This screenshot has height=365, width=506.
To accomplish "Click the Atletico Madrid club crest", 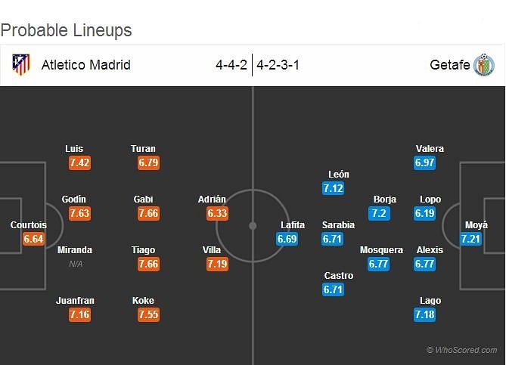I will (x=21, y=64).
